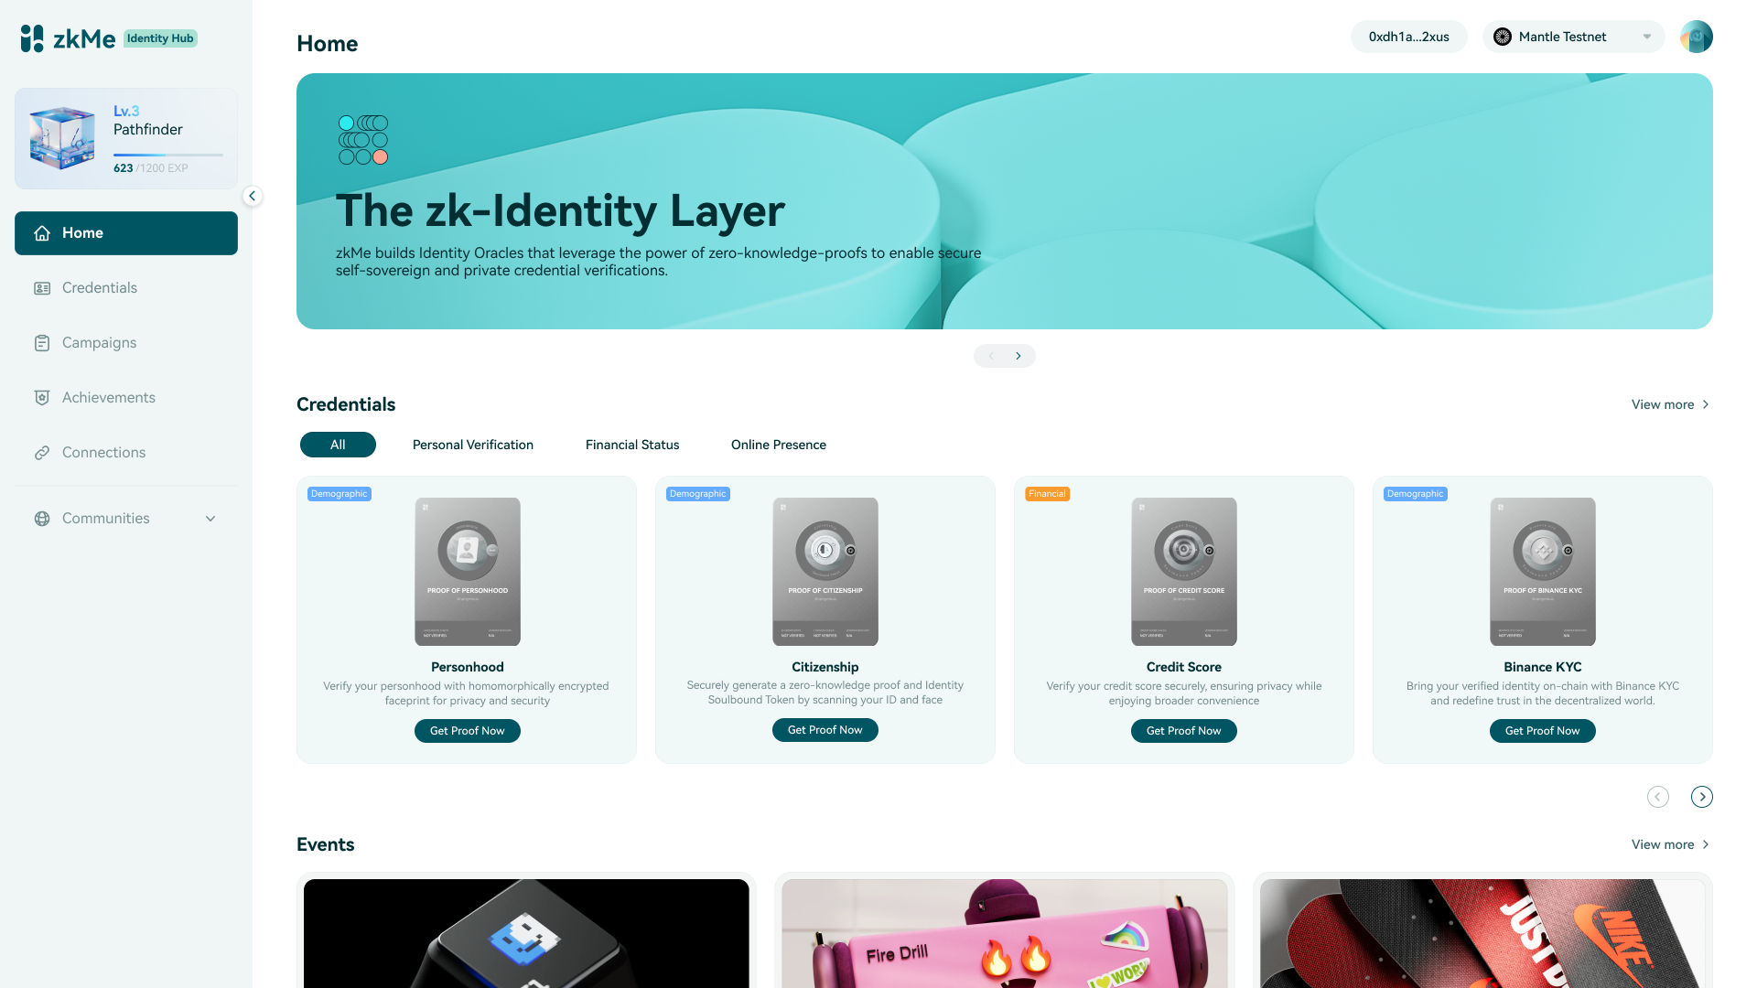Click the wallet address 0xdh1a...2xus
1757x988 pixels.
click(x=1408, y=37)
